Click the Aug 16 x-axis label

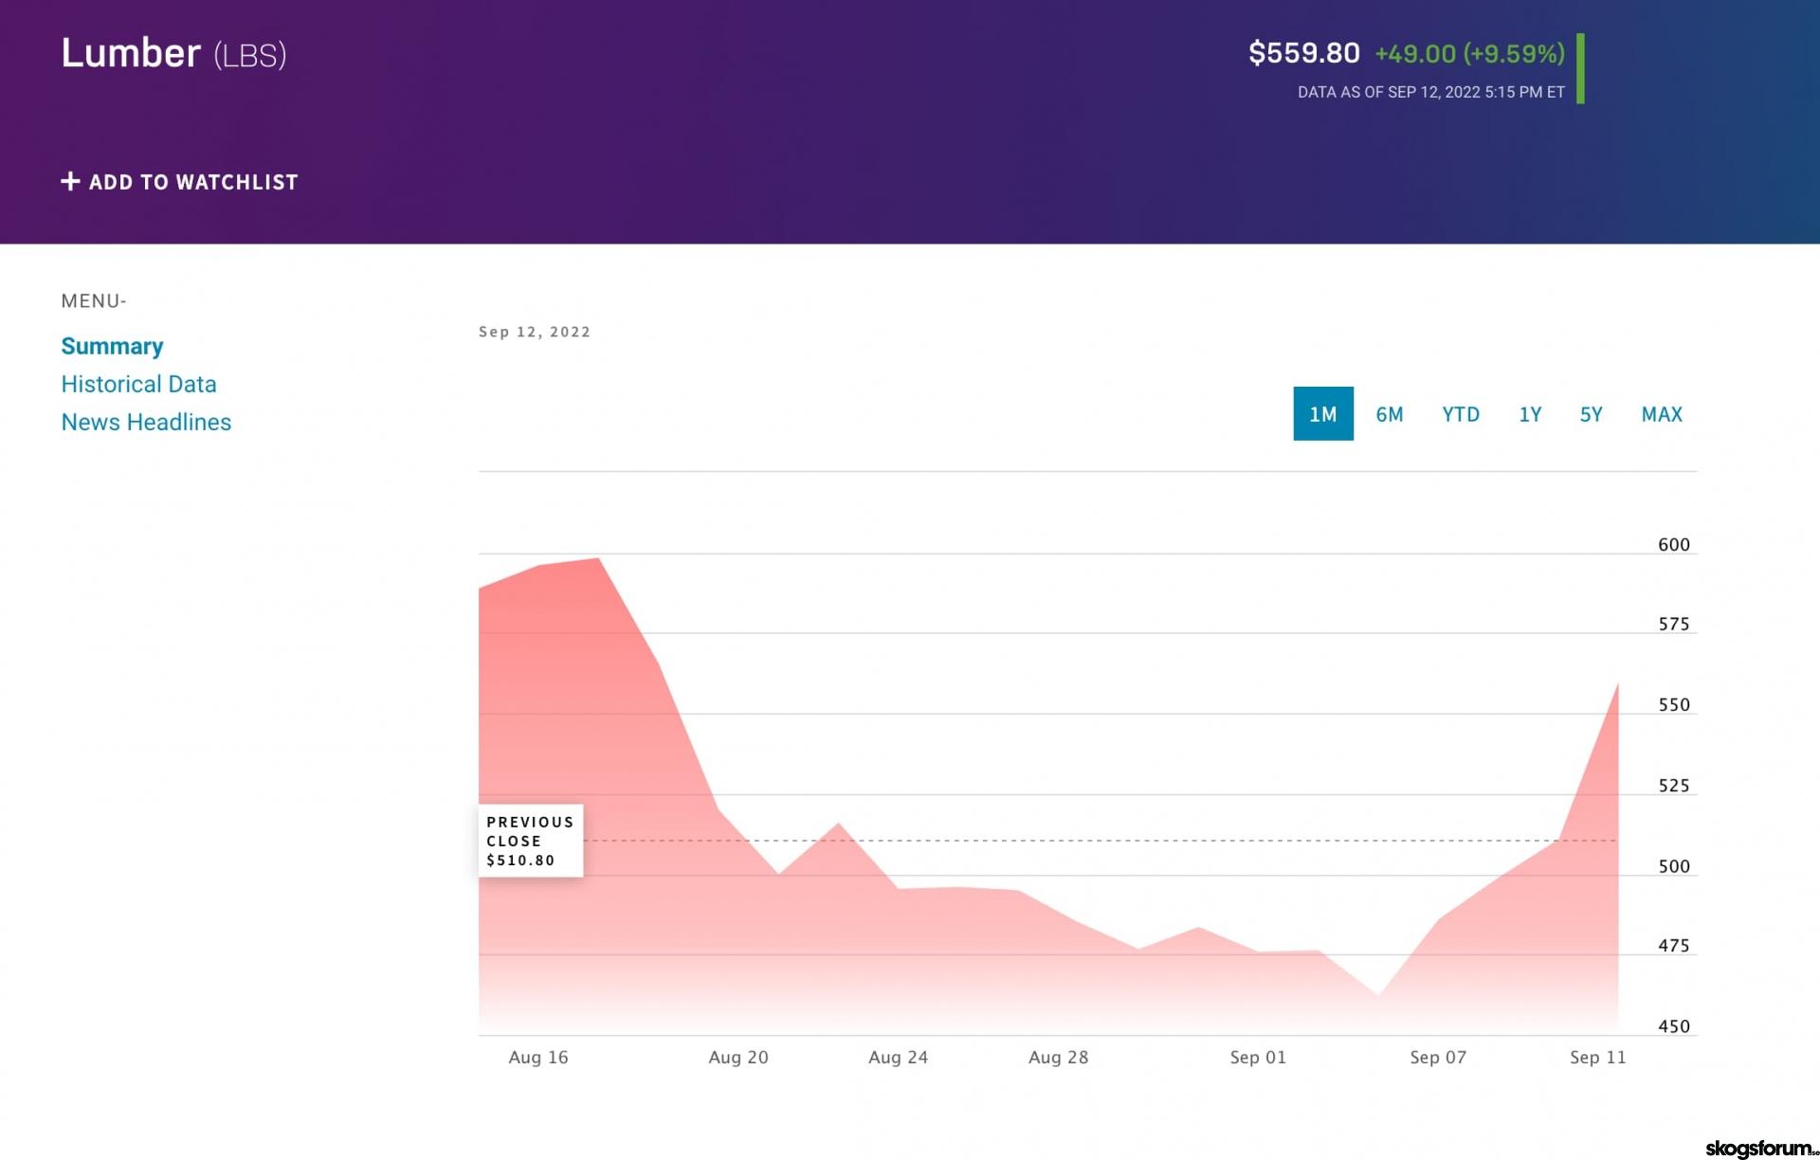[538, 1058]
